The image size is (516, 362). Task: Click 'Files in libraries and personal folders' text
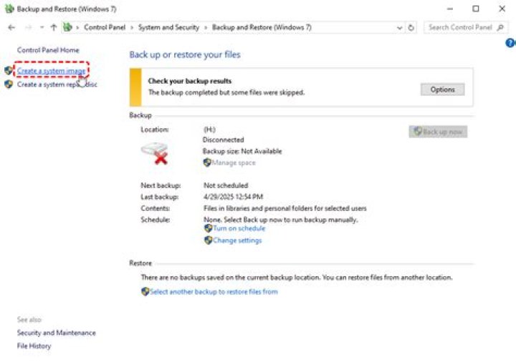[x=285, y=209]
